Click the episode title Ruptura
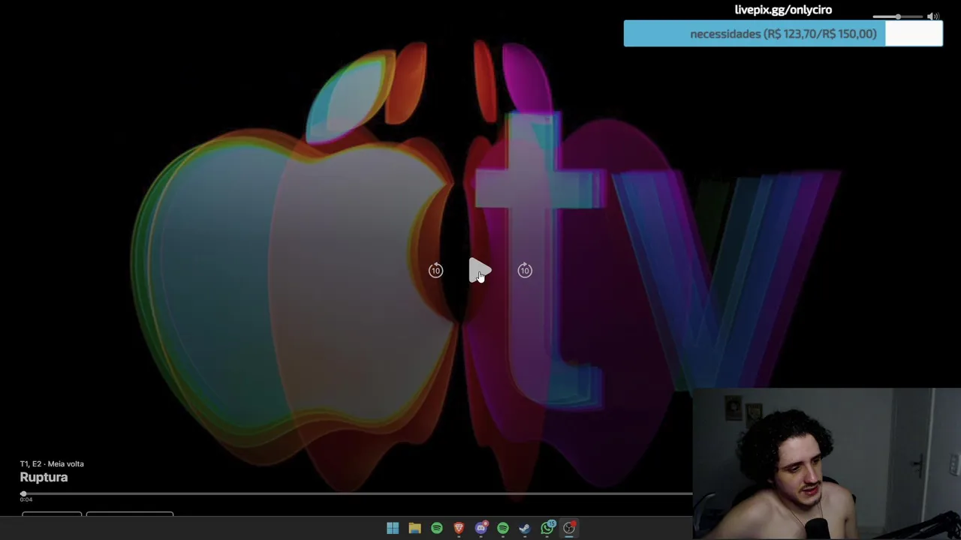Viewport: 961px width, 540px height. pyautogui.click(x=44, y=477)
